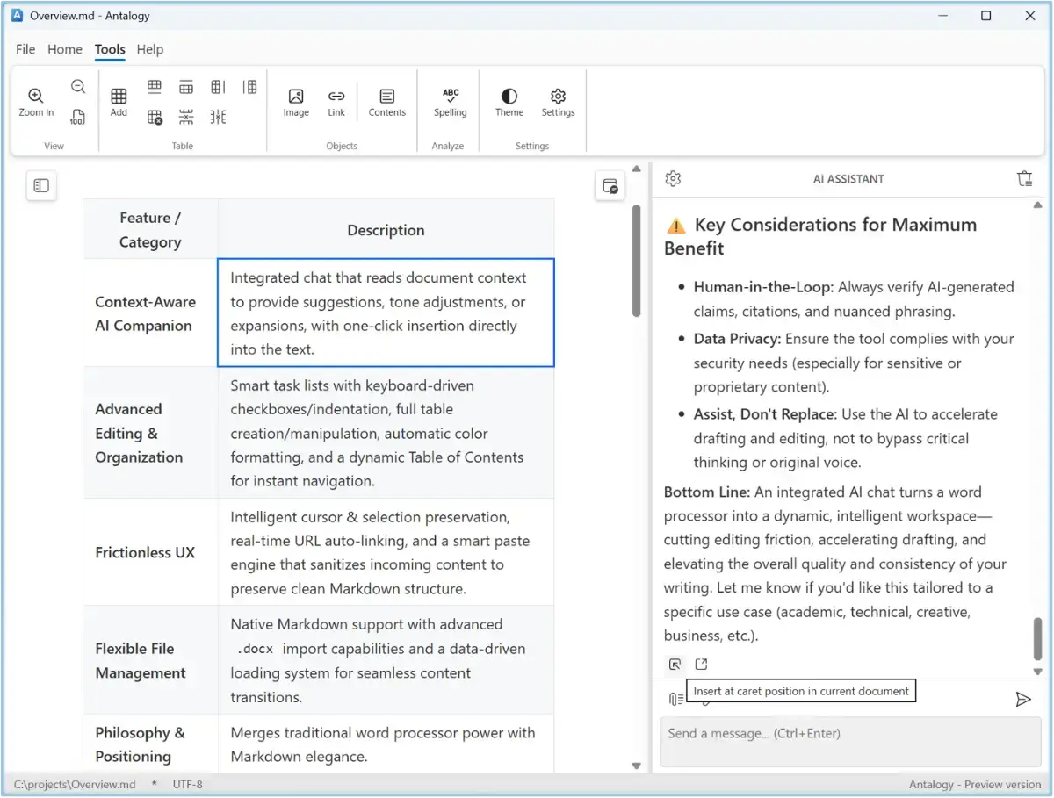Clear the AI Assistant chat history
This screenshot has width=1054, height=798.
[x=1024, y=178]
